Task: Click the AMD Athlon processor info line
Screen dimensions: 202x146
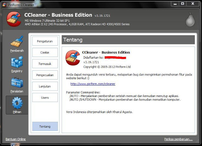Action: click(77, 24)
